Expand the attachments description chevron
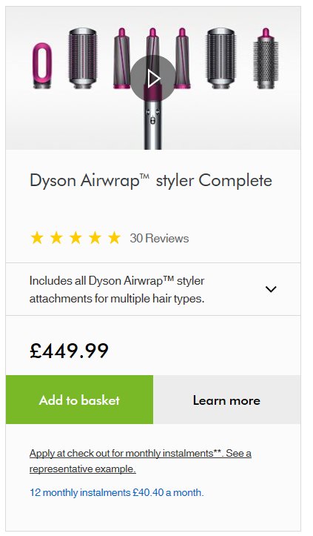This screenshot has height=536, width=313. point(271,289)
